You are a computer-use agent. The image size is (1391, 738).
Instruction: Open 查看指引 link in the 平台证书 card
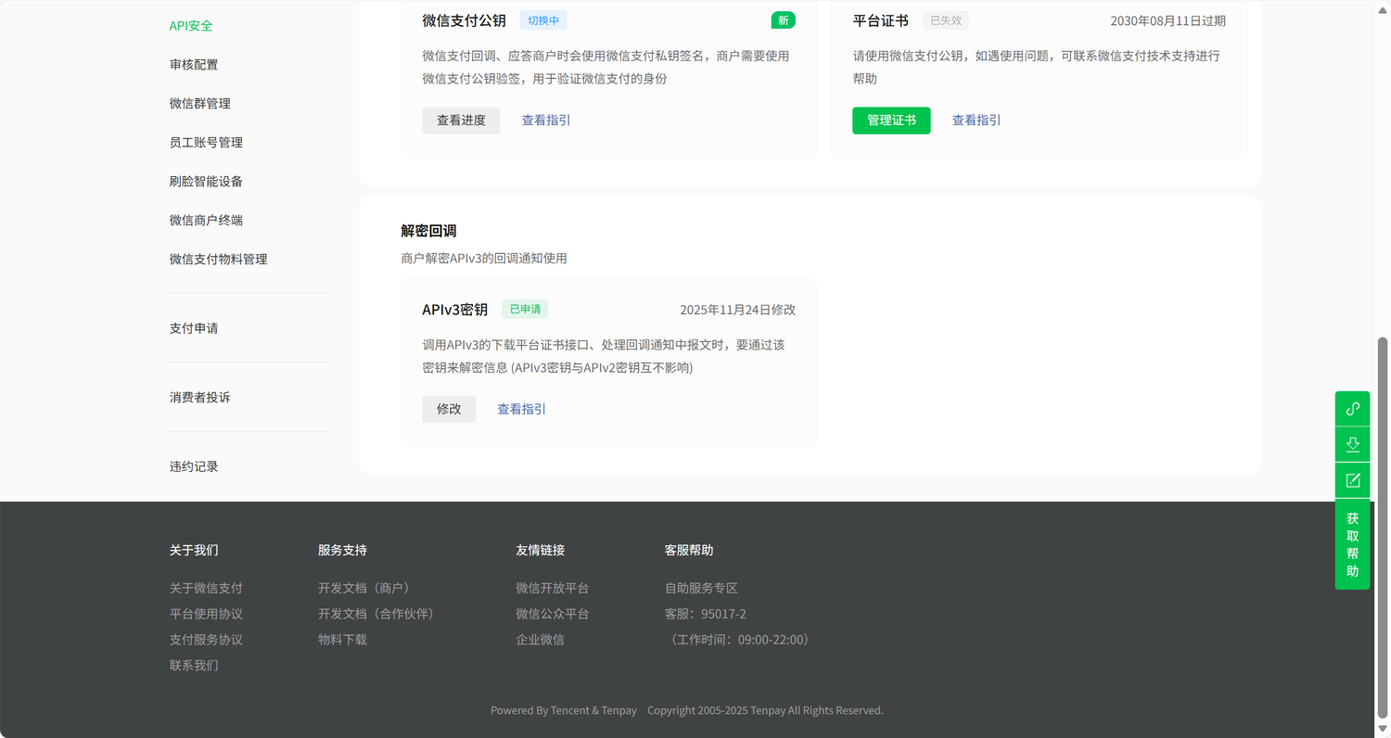click(976, 121)
